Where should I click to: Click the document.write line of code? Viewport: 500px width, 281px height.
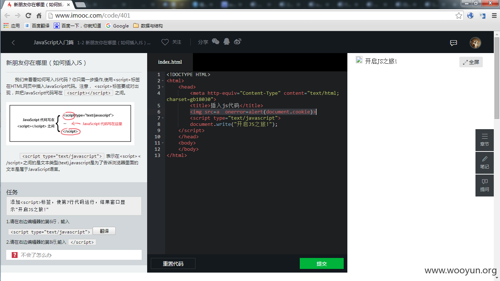point(234,124)
